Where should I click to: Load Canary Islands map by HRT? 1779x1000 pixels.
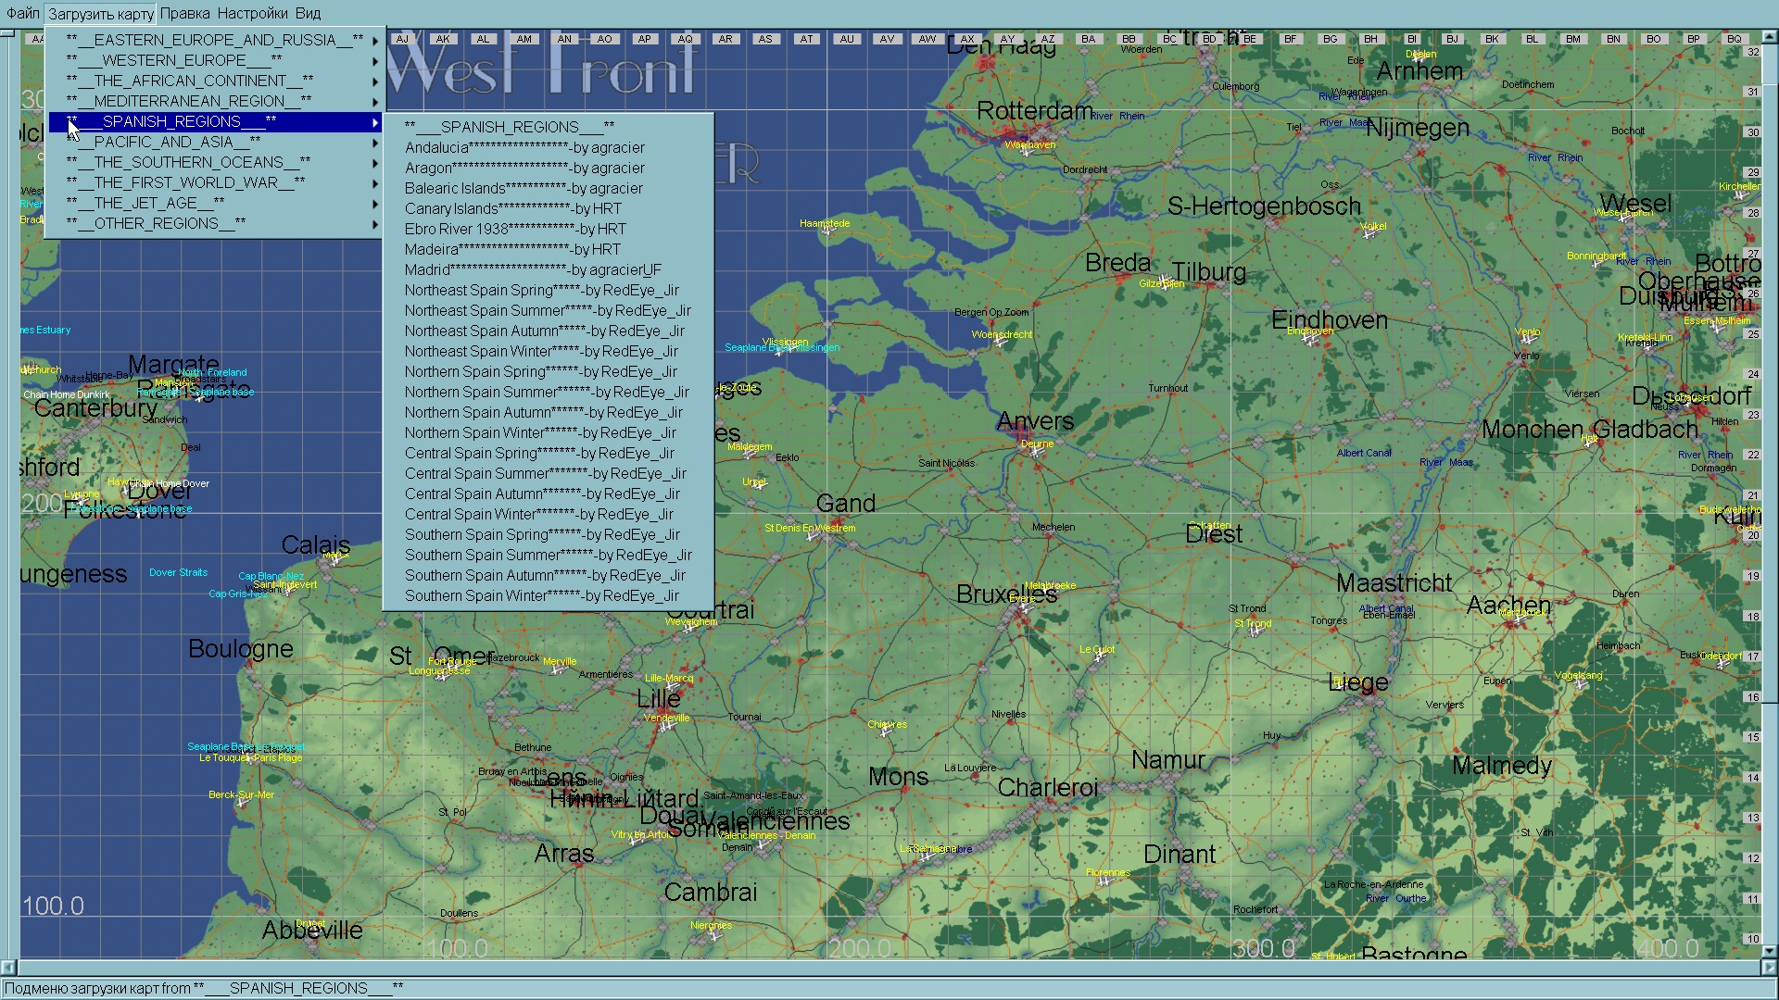tap(512, 209)
